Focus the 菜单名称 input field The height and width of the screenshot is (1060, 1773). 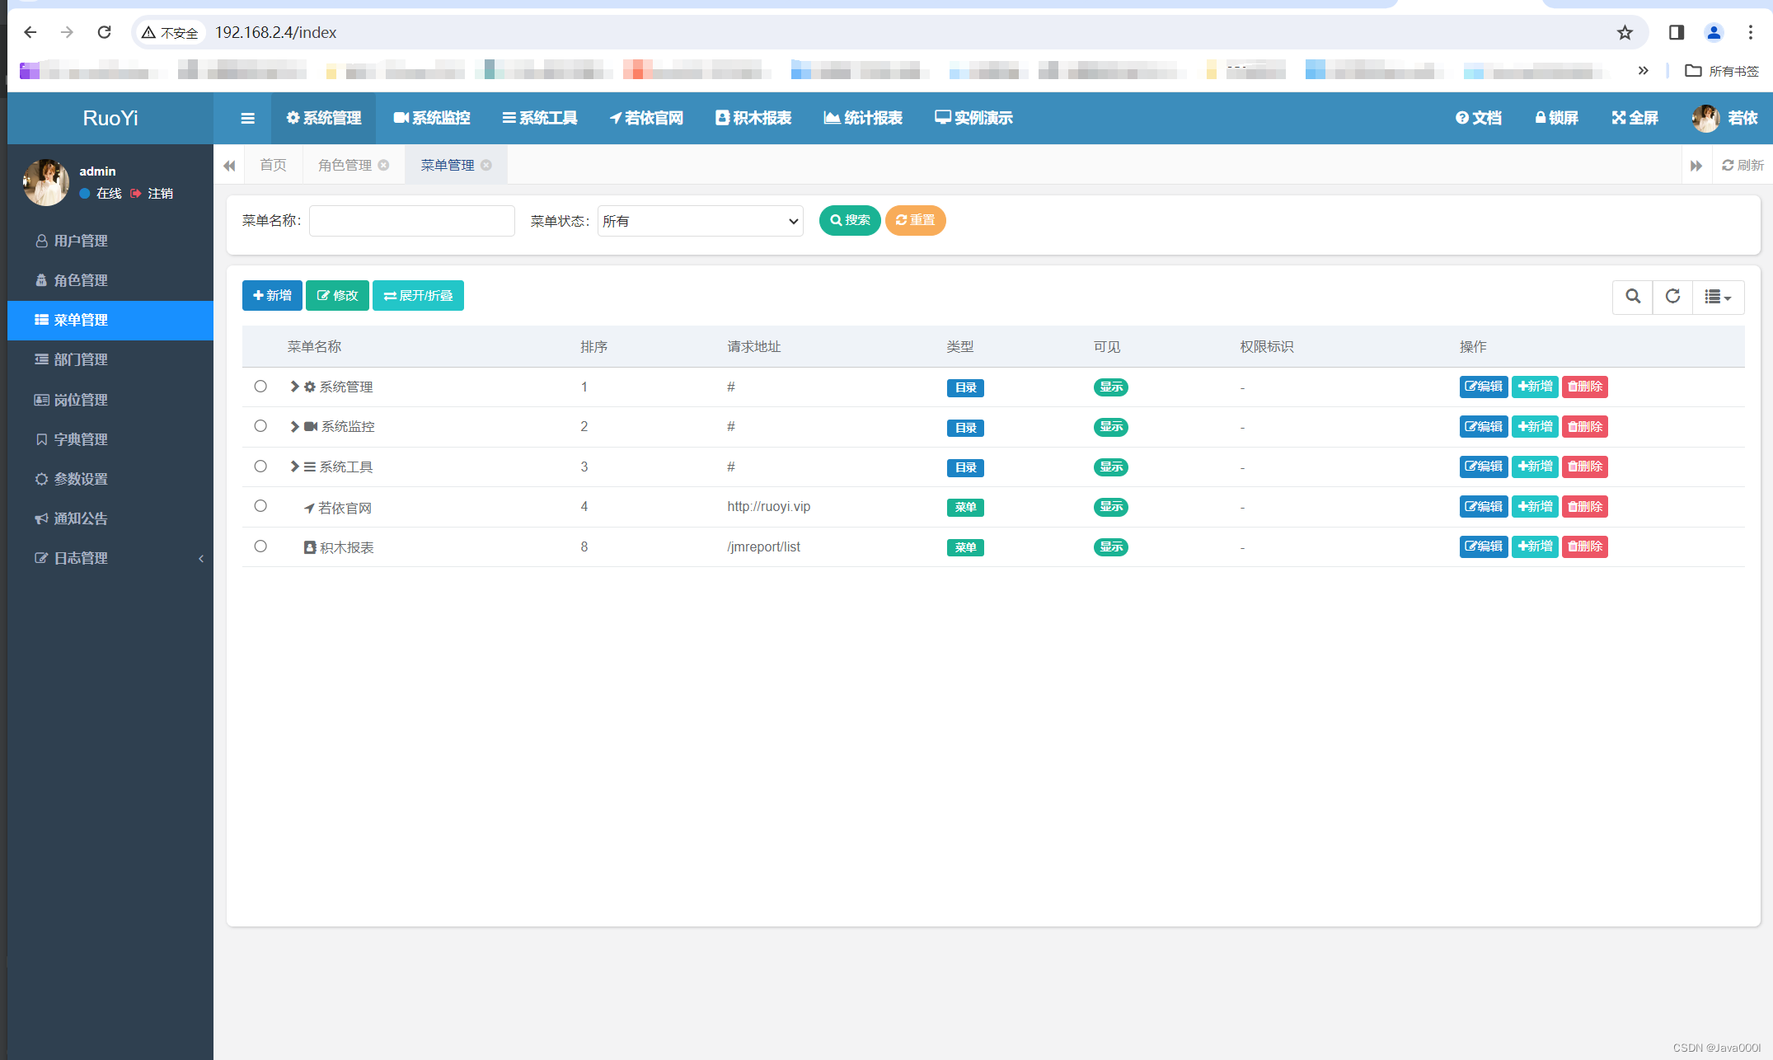(412, 221)
